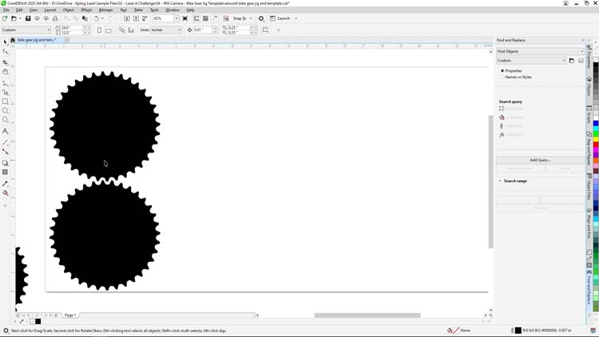599x337 pixels.
Task: Open the Bitmaps menu
Action: click(x=105, y=10)
